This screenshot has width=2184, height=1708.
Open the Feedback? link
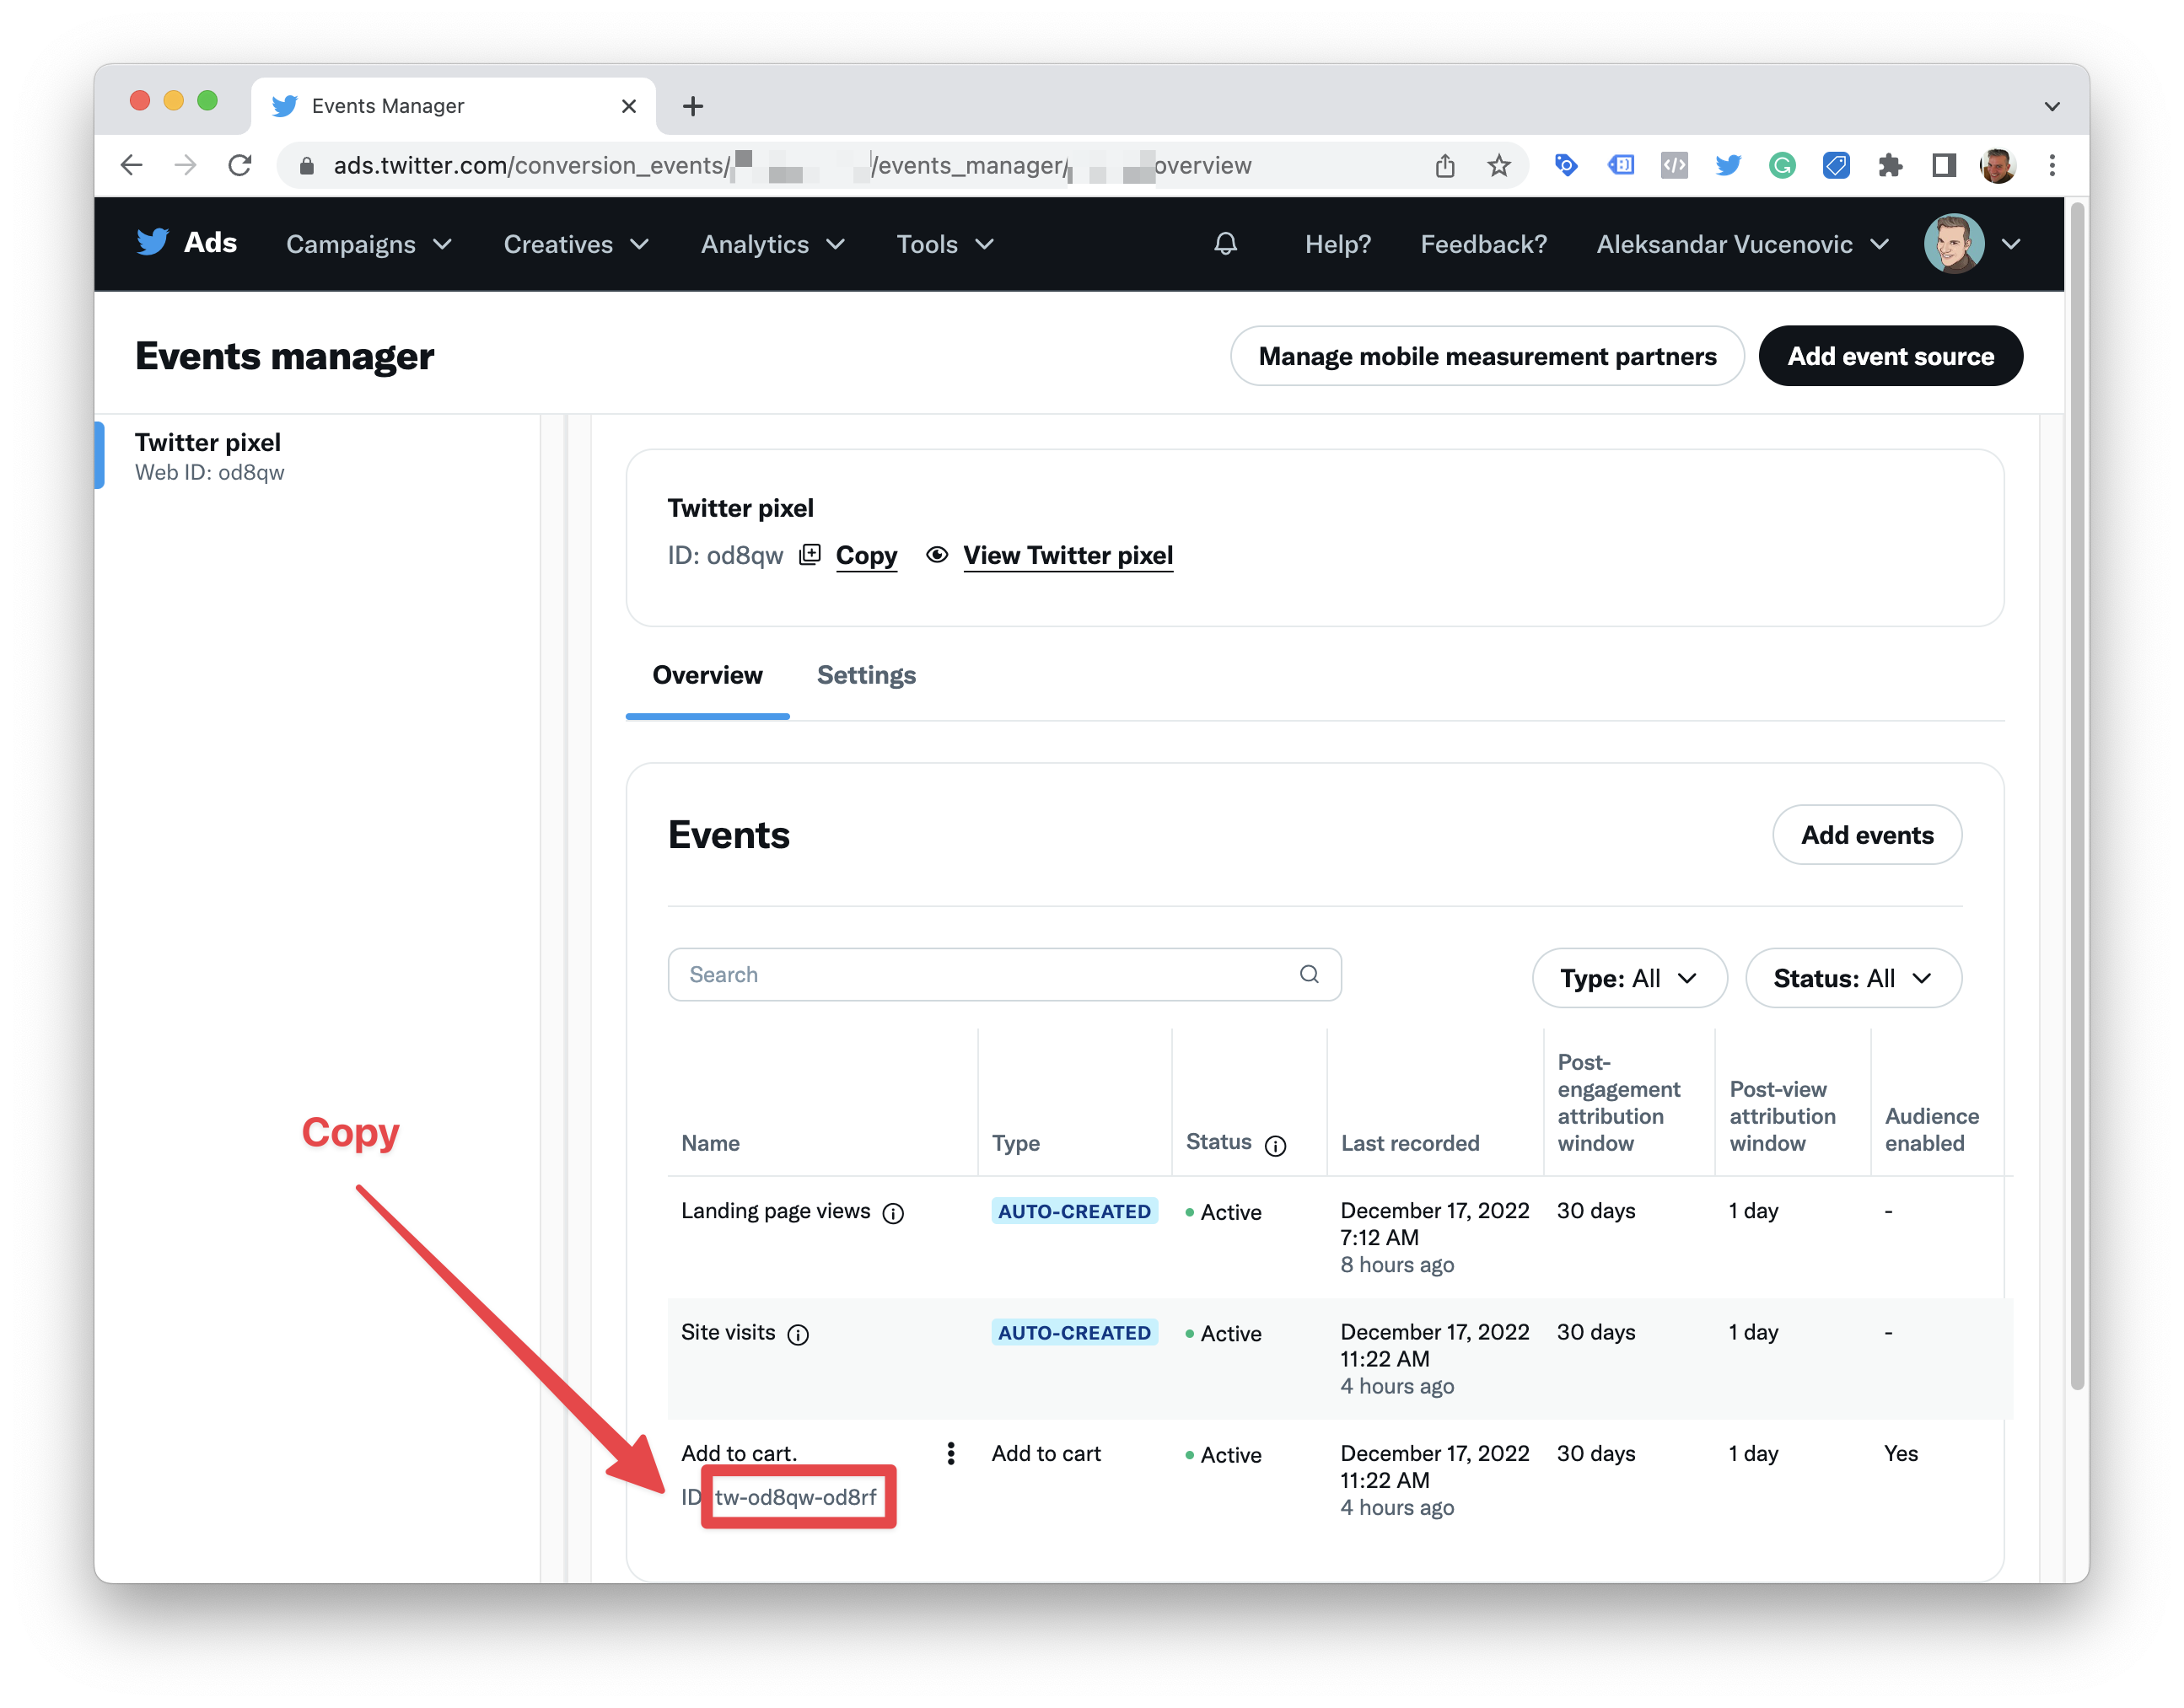click(1483, 244)
